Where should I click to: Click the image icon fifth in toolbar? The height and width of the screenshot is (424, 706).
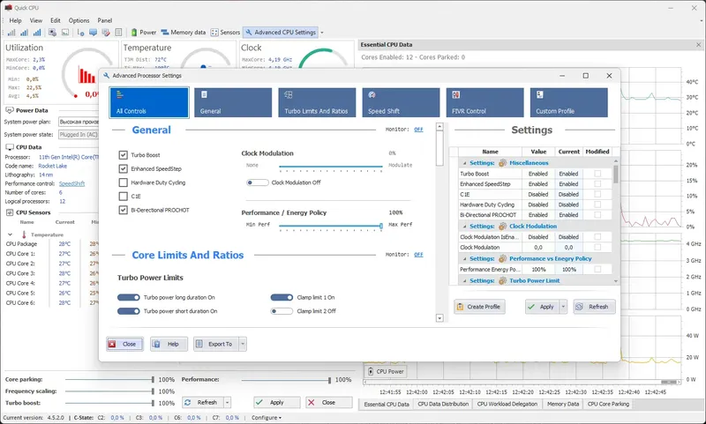[x=65, y=33]
